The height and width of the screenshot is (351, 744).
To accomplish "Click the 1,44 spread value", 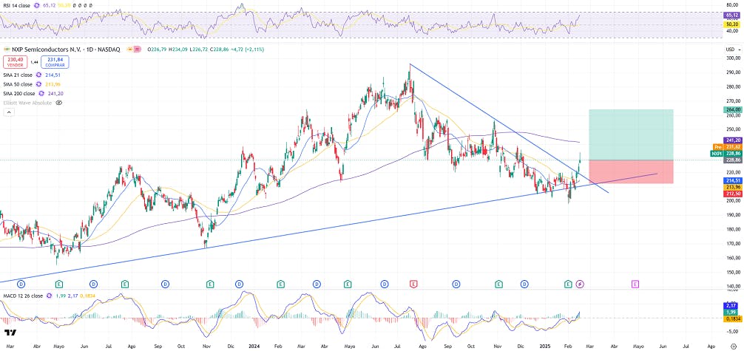I will pos(35,62).
